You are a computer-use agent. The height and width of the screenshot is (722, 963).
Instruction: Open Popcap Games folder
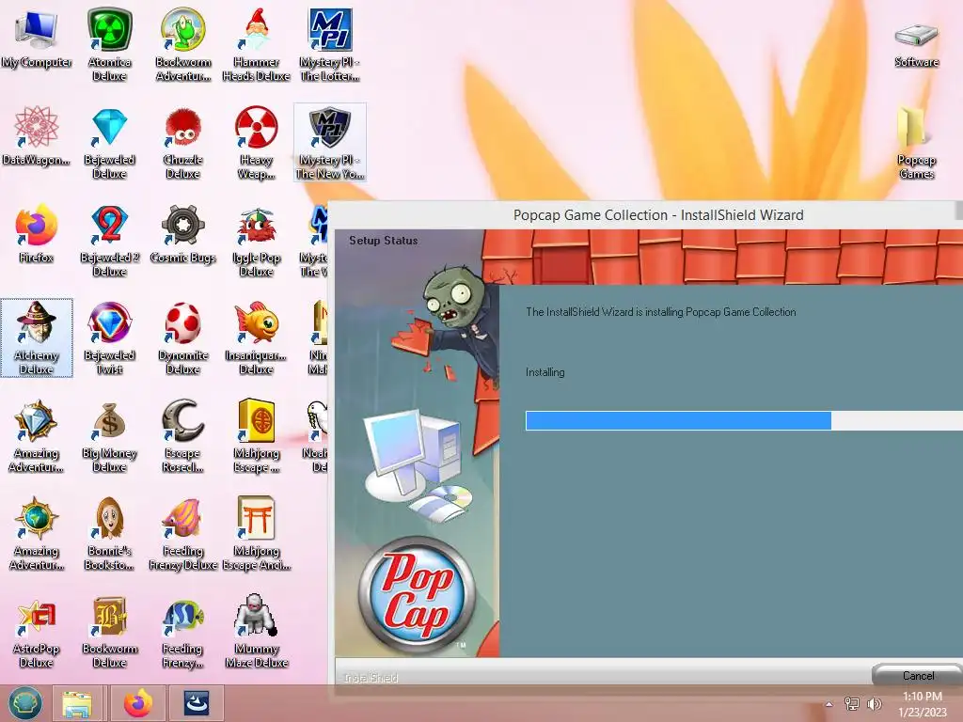coord(916,143)
